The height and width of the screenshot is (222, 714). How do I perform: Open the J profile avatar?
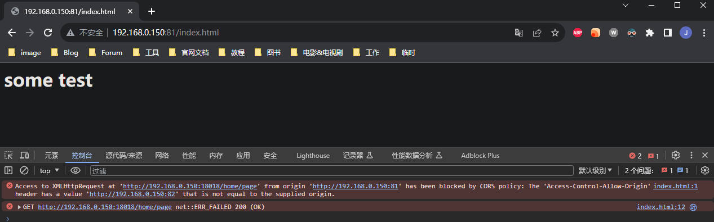[686, 33]
